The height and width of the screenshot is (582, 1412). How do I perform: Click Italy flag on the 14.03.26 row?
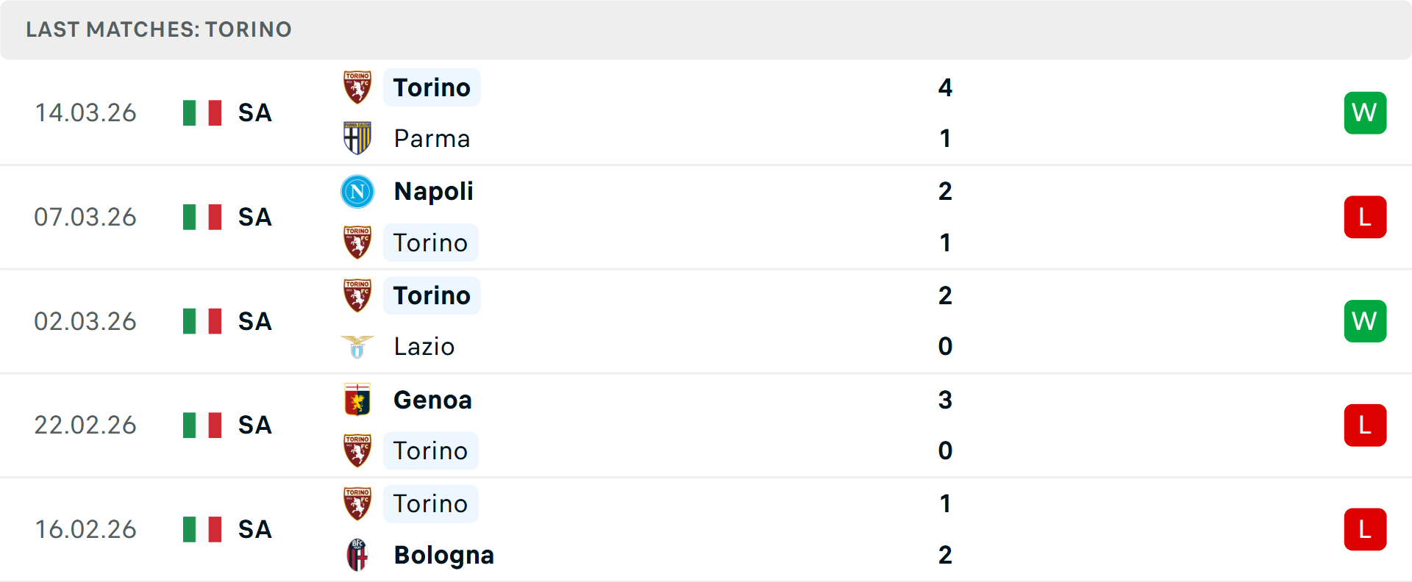pyautogui.click(x=202, y=113)
